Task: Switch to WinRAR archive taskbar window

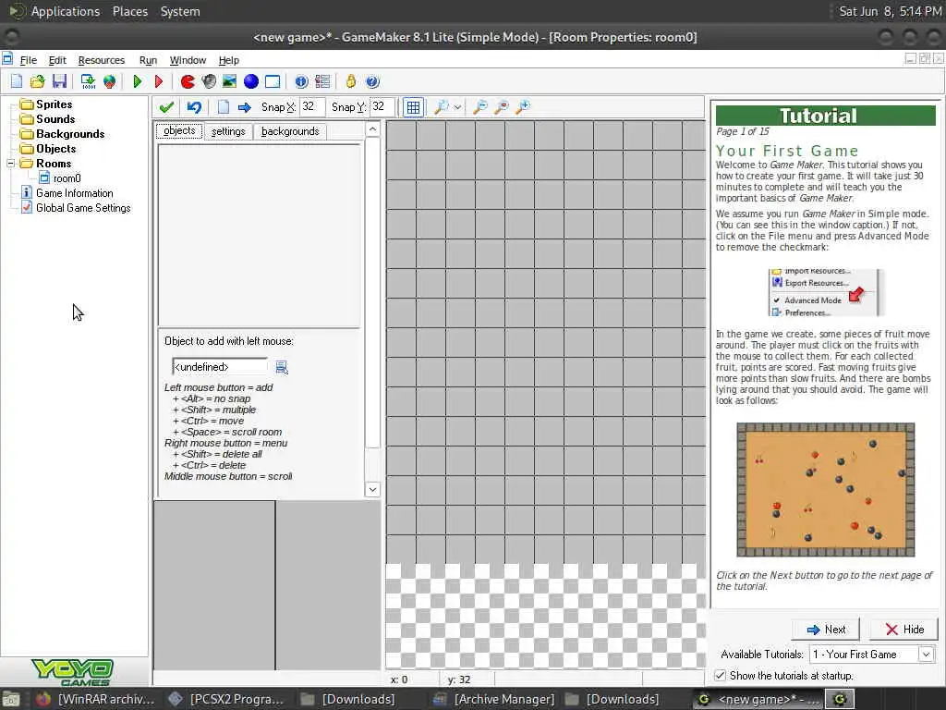Action: click(x=95, y=699)
